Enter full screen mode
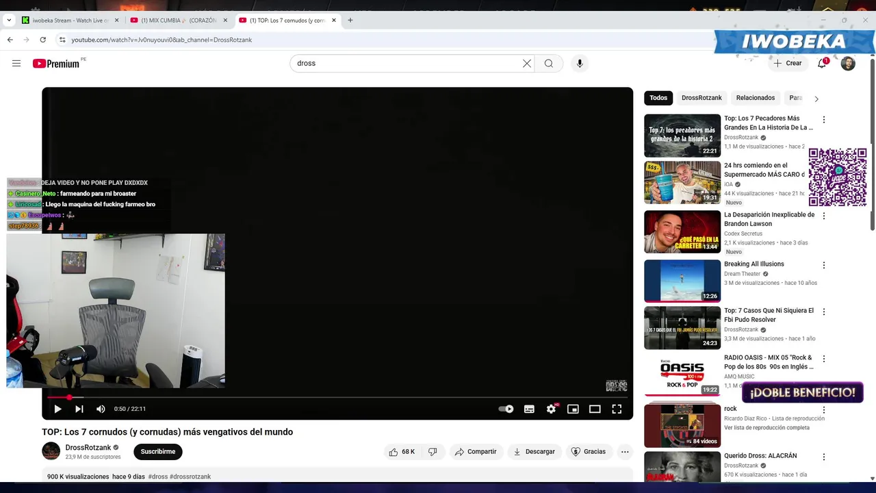Screen dimensions: 876x493 pos(617,409)
